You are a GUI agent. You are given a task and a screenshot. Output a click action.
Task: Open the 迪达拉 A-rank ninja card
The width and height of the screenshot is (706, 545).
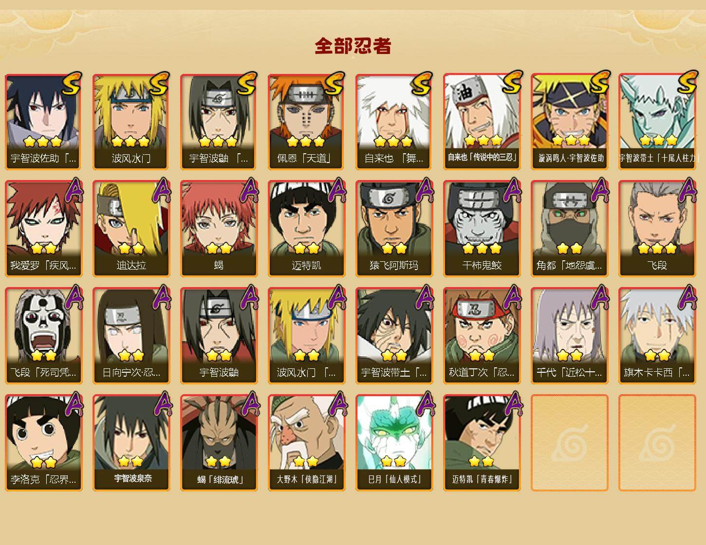tap(131, 229)
